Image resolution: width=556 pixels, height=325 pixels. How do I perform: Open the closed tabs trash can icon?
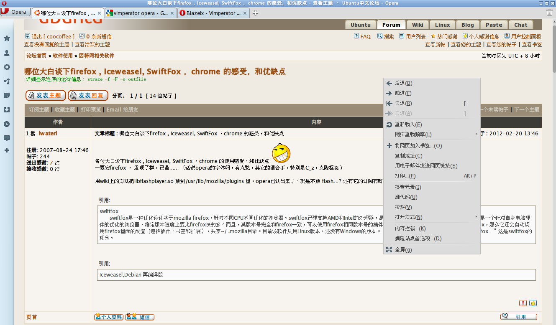pos(549,13)
